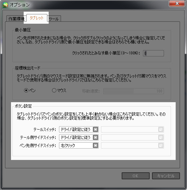The image size is (187, 190).
Task: Click the テール側サイドスイッチ shortcut key field
Action: pyautogui.click(x=132, y=138)
